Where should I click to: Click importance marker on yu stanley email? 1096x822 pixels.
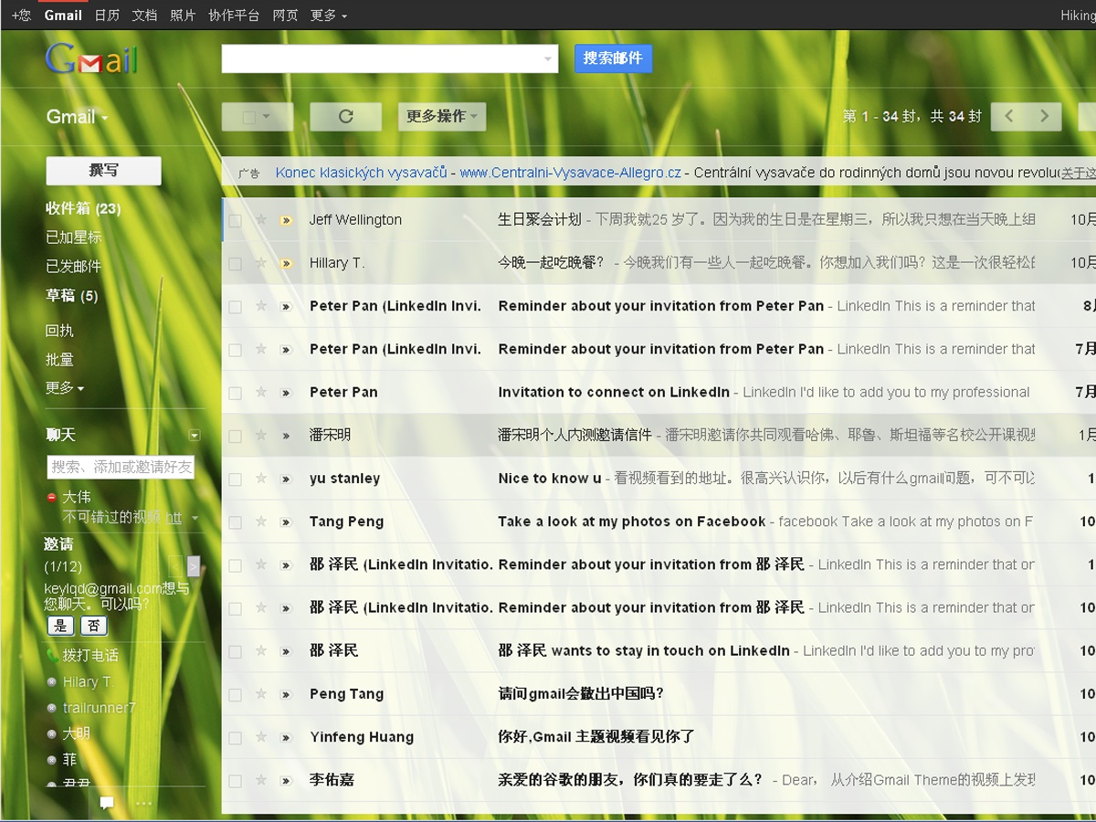(x=286, y=479)
